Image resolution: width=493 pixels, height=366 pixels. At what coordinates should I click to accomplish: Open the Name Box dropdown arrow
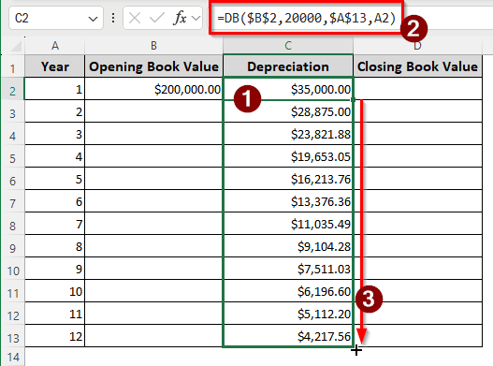coord(93,19)
